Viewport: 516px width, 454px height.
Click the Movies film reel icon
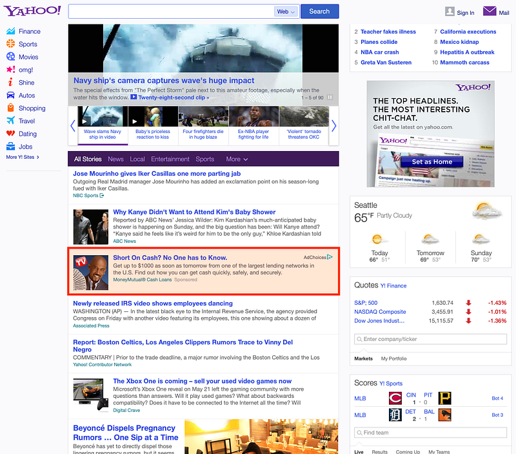coord(10,57)
